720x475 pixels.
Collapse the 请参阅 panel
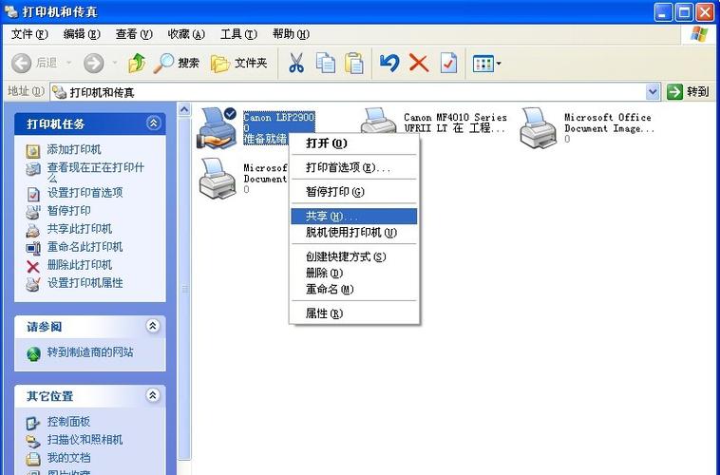[153, 326]
